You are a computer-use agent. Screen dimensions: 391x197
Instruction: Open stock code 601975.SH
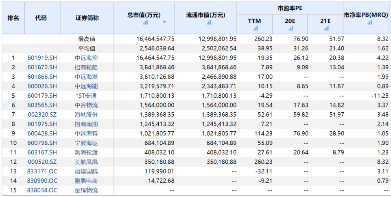coord(42,124)
